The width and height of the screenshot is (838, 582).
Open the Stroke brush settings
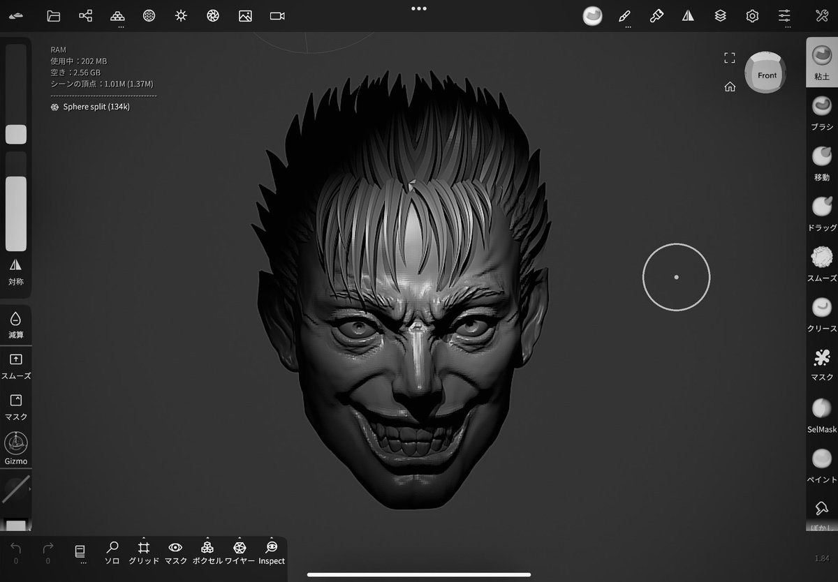(624, 16)
